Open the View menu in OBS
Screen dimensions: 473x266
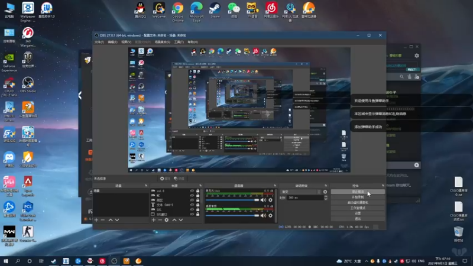coord(126,42)
